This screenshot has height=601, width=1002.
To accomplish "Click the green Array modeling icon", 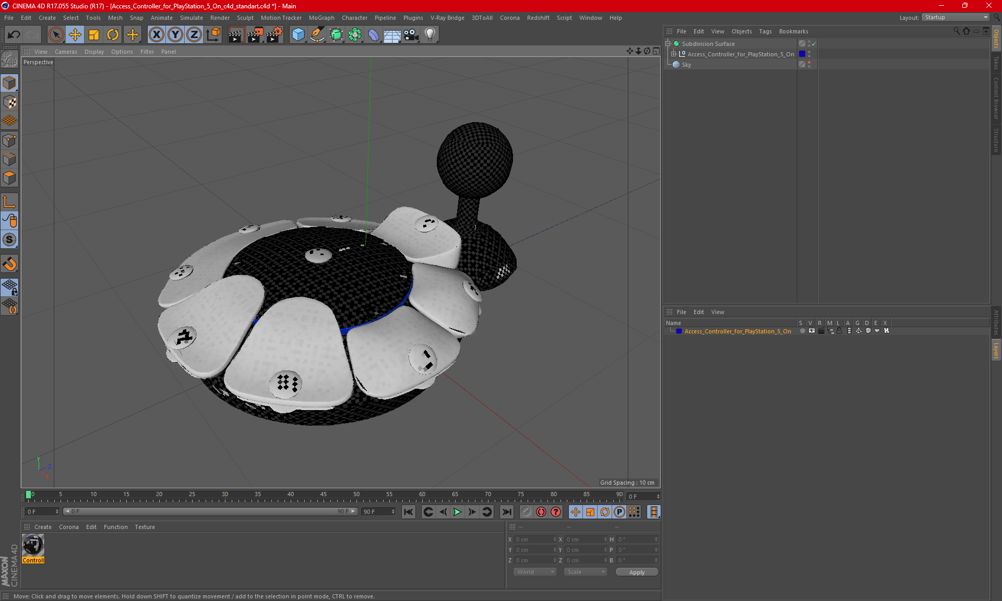I will [x=355, y=35].
